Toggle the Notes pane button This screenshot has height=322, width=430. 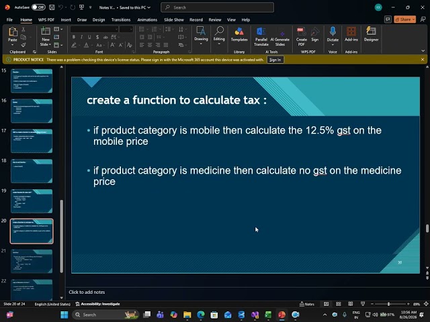click(307, 304)
